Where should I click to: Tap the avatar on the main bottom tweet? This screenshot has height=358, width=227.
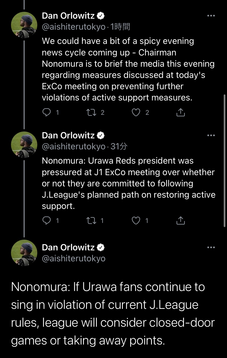click(24, 253)
